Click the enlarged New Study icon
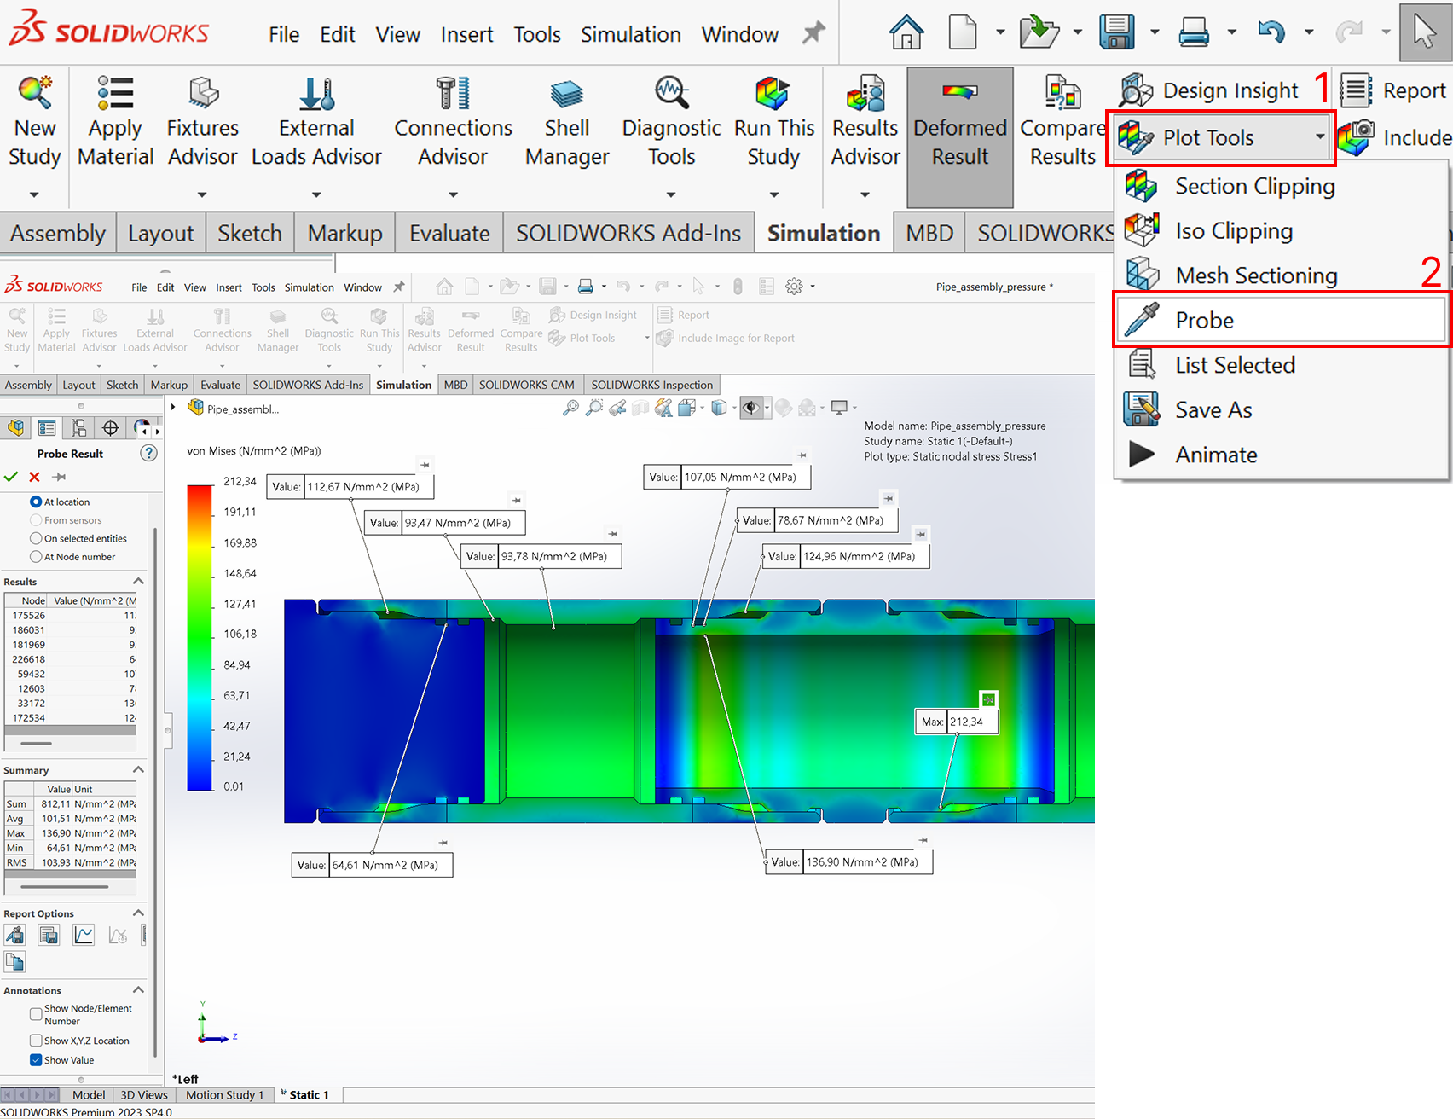Image resolution: width=1453 pixels, height=1119 pixels. coord(34,93)
